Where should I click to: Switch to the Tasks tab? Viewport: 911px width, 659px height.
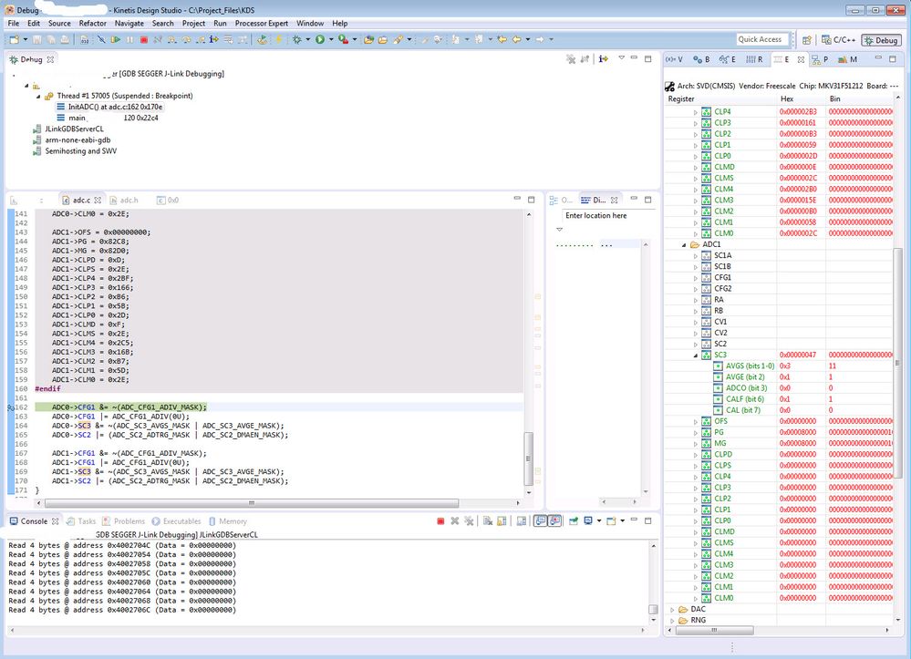(x=81, y=521)
